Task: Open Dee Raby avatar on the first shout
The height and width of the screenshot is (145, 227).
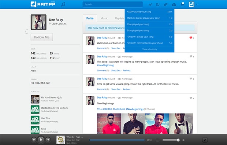Action: pyautogui.click(x=90, y=41)
